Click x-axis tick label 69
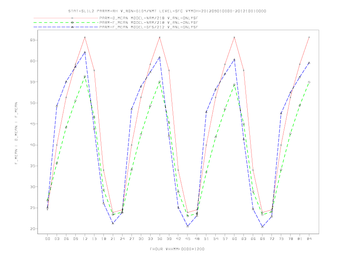The width and height of the screenshot is (337, 260). click(263, 239)
